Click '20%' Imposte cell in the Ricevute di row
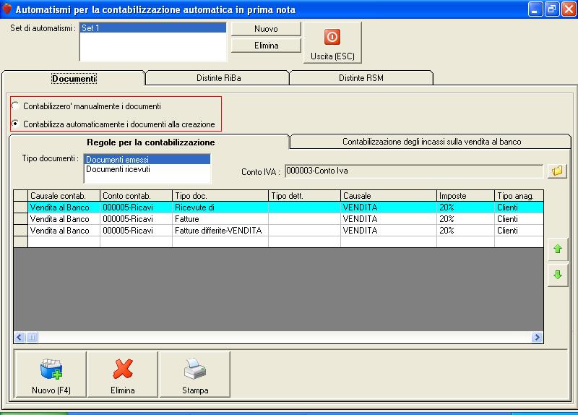This screenshot has width=578, height=415. point(465,208)
